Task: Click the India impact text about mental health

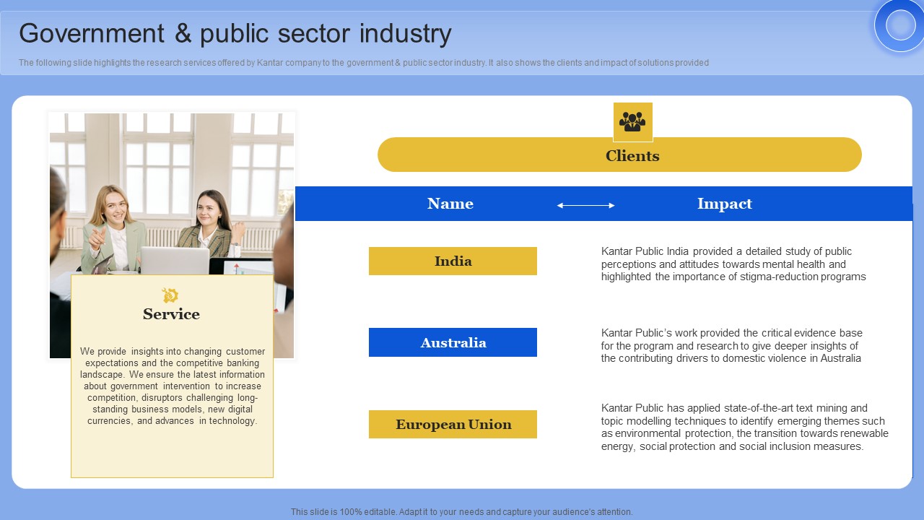Action: (733, 264)
